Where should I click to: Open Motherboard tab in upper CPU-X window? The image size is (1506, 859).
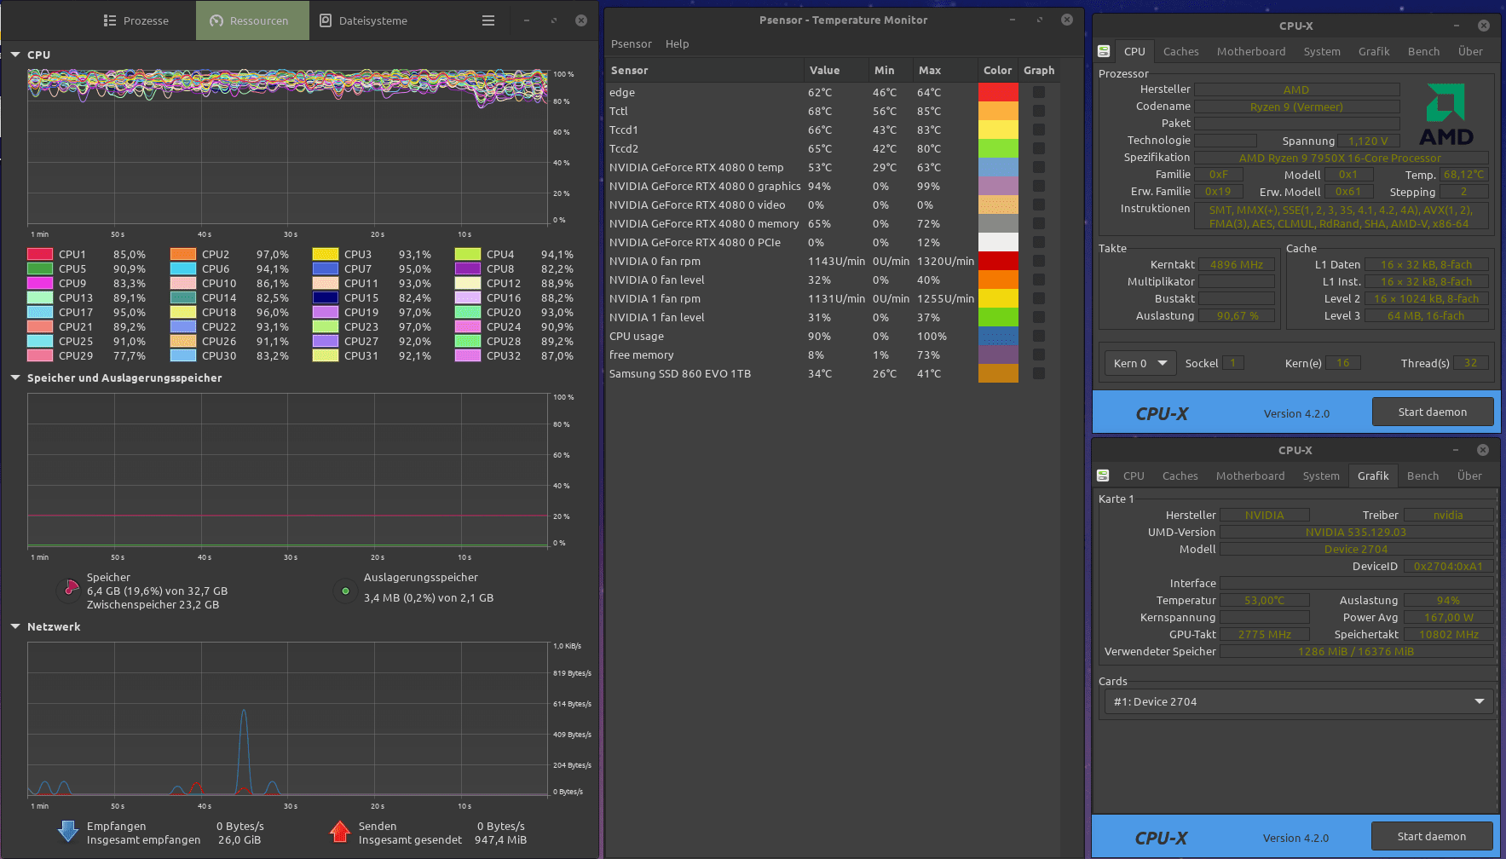pos(1251,51)
